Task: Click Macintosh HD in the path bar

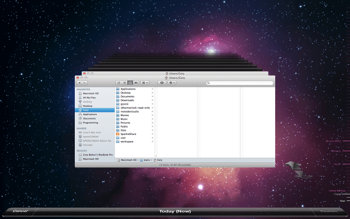Action: (128, 160)
